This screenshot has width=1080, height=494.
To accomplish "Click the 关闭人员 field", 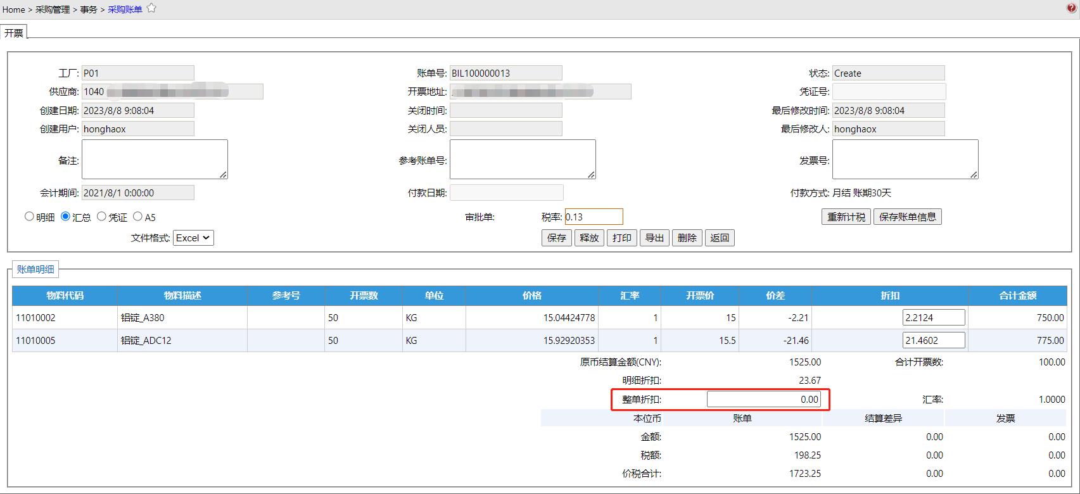I will click(x=505, y=129).
